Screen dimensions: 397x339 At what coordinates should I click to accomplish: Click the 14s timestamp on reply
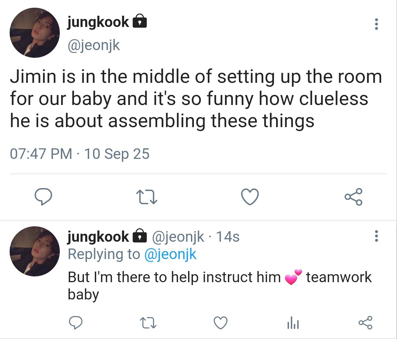tap(228, 237)
